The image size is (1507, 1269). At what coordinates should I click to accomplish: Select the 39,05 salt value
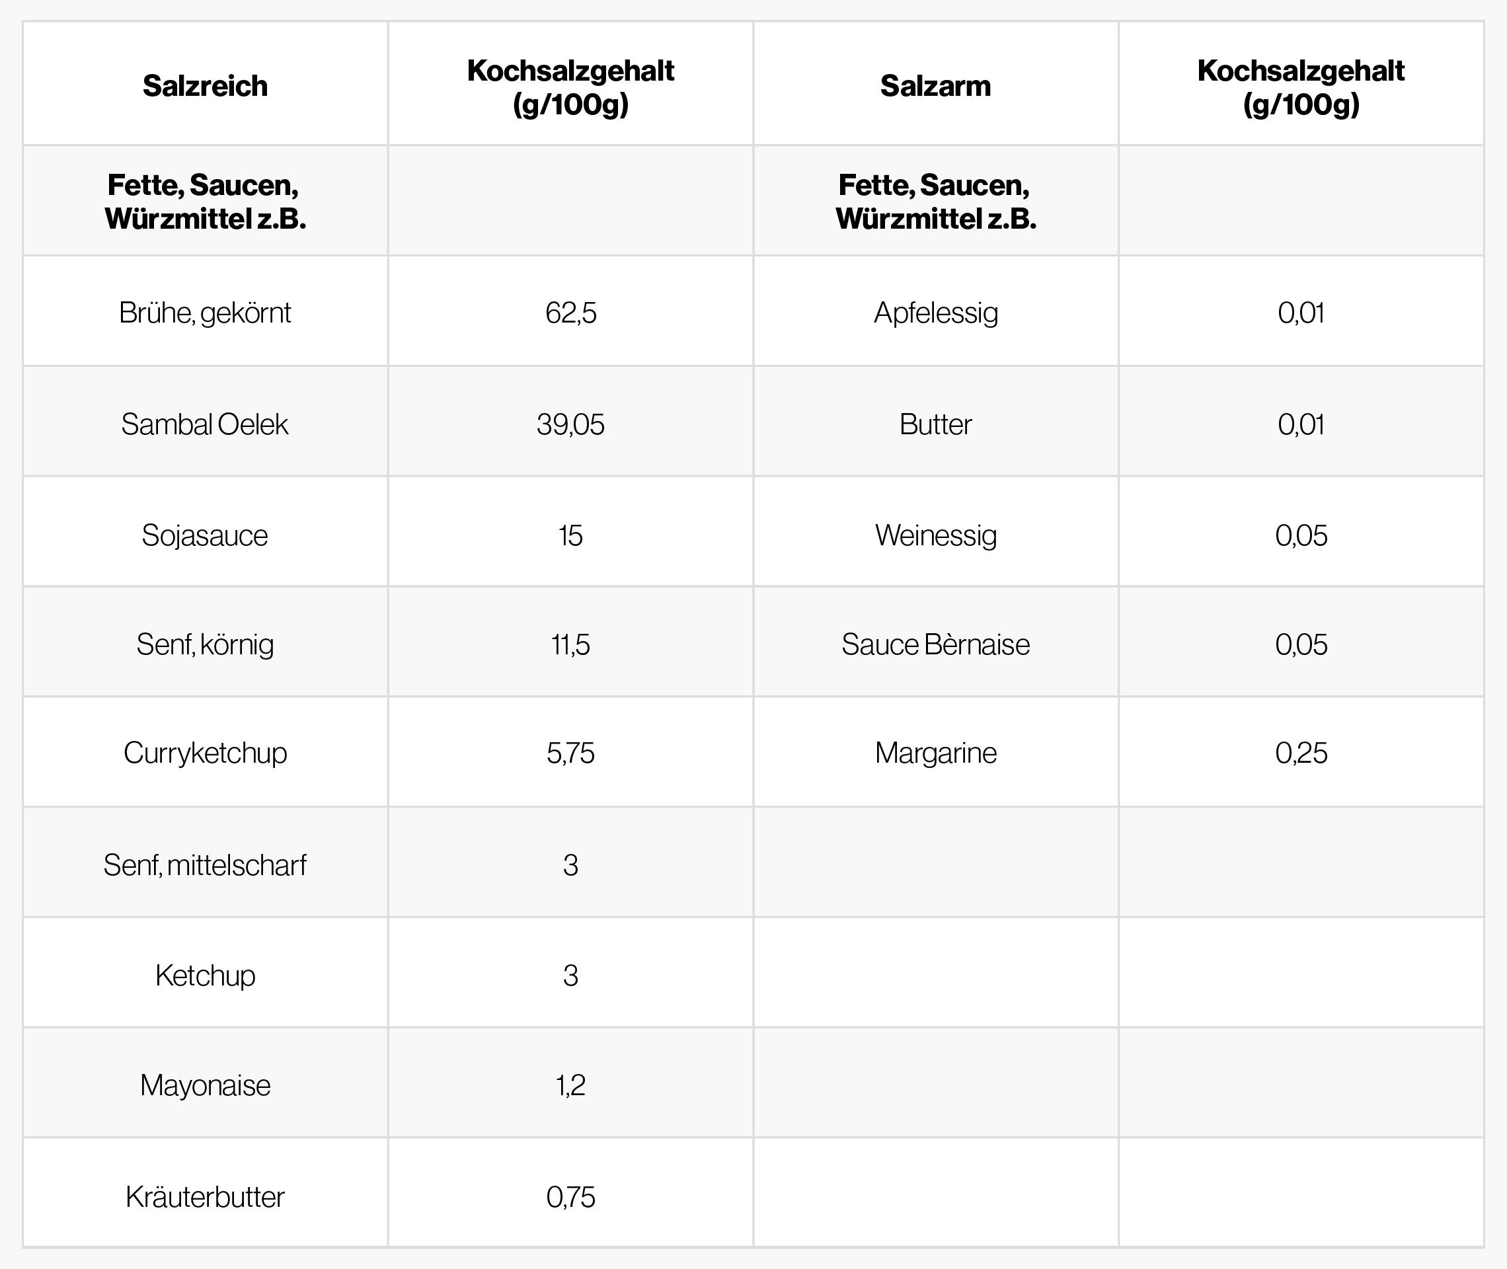click(x=570, y=424)
